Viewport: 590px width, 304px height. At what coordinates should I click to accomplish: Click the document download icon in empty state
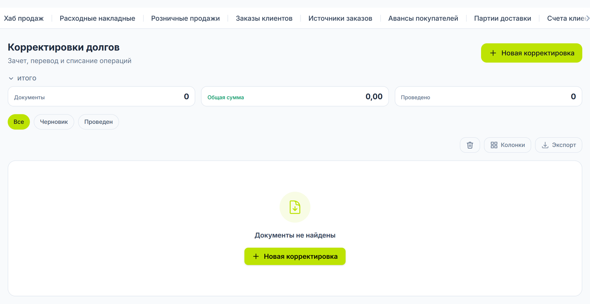coord(295,207)
